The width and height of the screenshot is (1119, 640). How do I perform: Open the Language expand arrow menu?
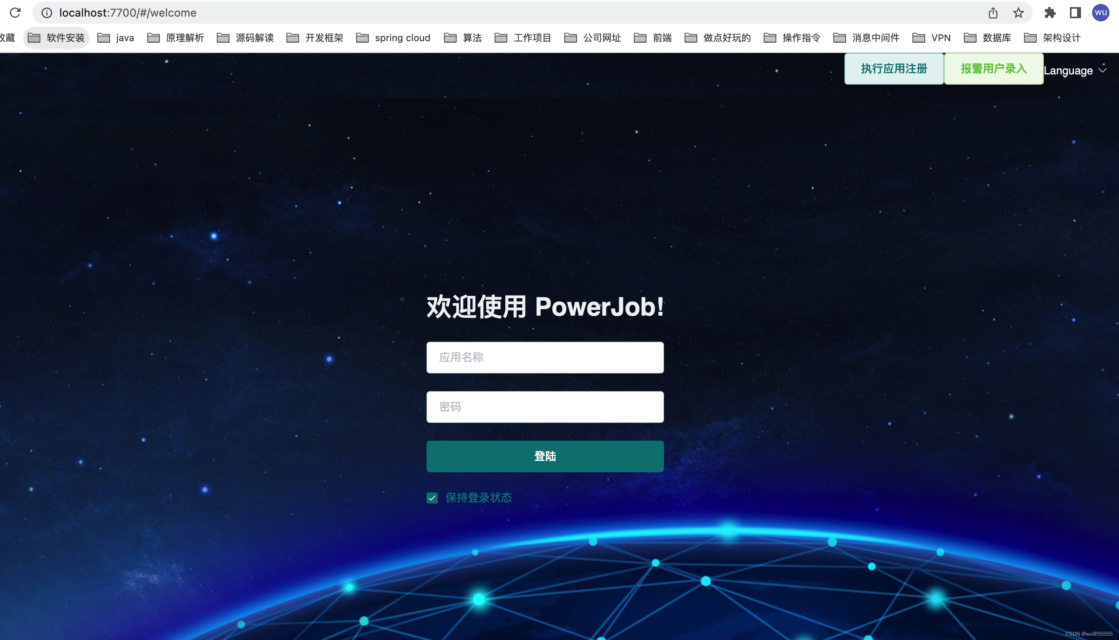(x=1104, y=70)
